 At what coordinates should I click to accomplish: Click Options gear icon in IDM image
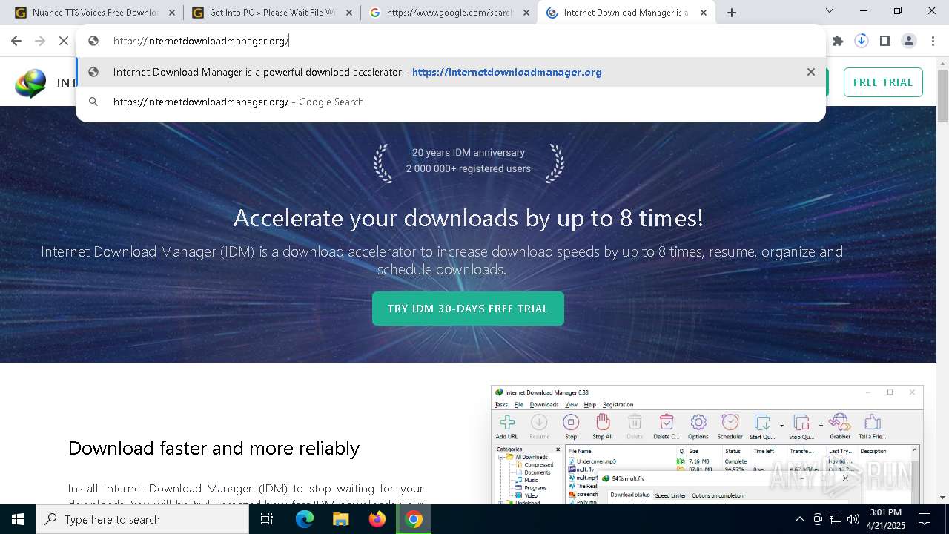point(698,426)
